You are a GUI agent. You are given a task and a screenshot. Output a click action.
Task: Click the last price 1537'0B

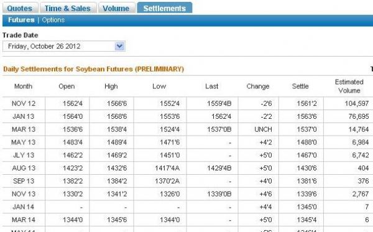coord(219,129)
